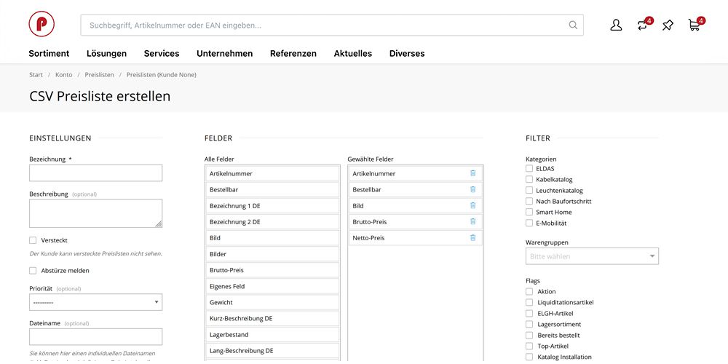Open the Sortiment navigation menu
The image size is (728, 364).
[x=49, y=53]
